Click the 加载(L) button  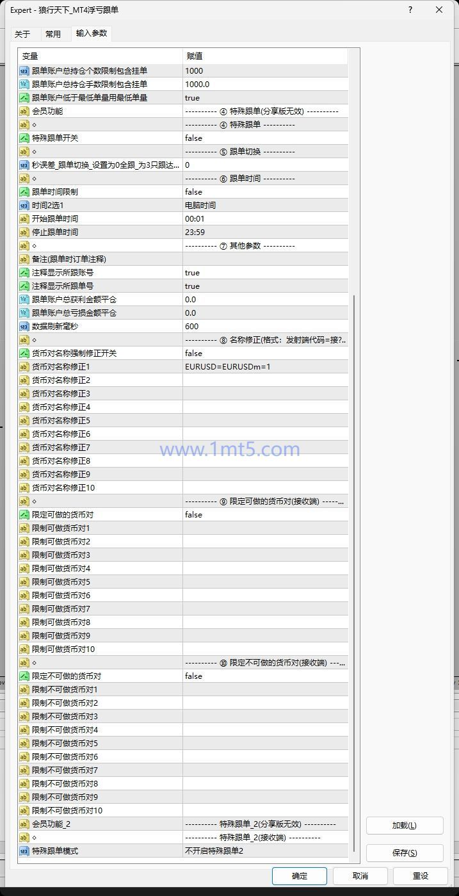tap(404, 826)
